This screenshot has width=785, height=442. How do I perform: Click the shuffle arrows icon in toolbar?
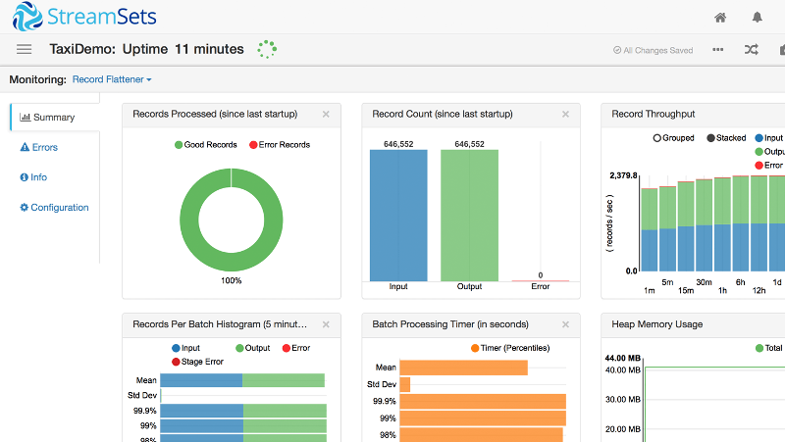pos(752,50)
